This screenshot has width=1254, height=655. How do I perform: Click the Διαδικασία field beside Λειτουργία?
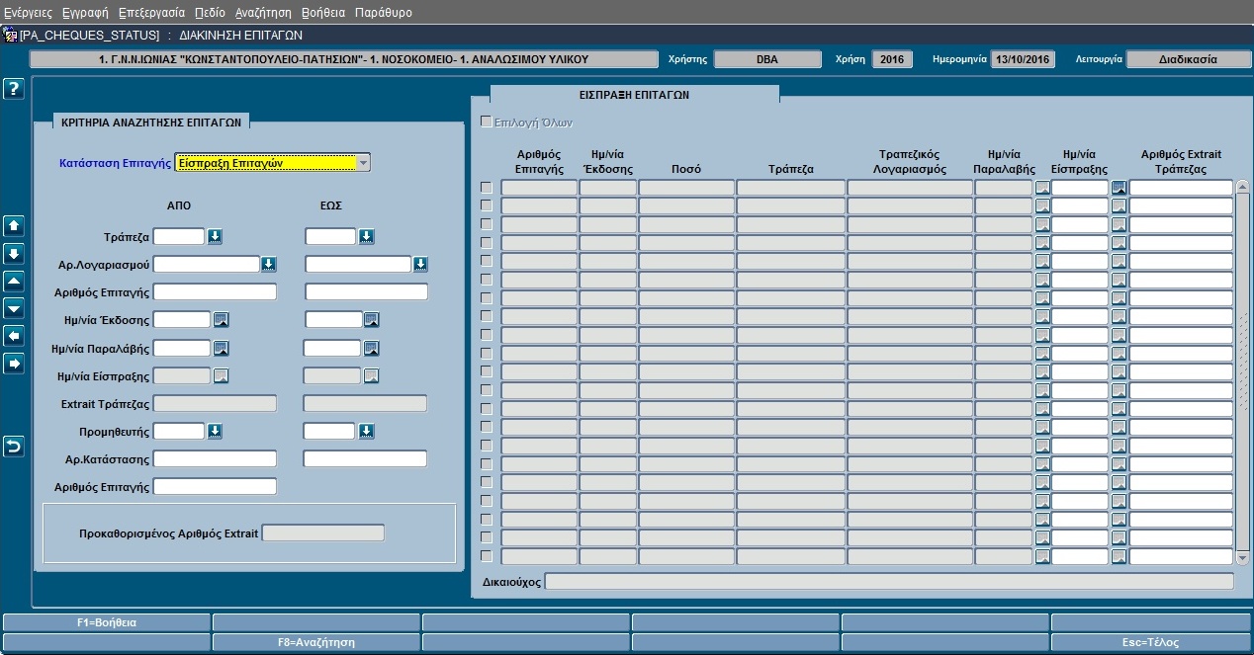1189,59
